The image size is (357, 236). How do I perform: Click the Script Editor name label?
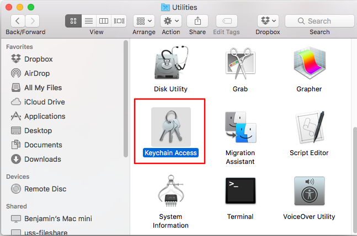(x=309, y=153)
